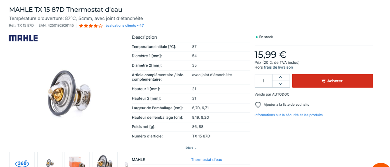
Task: Click the star rating icons
Action: 91,26
